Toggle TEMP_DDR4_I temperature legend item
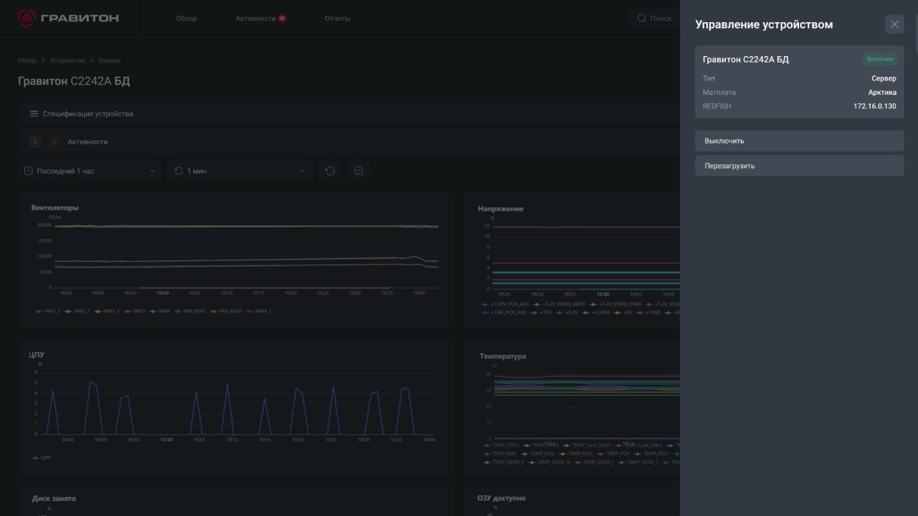 (593, 462)
